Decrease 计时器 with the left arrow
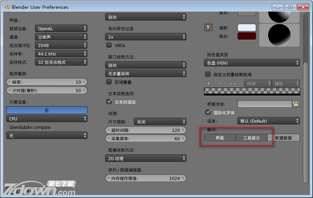The image size is (313, 198). click(9, 90)
